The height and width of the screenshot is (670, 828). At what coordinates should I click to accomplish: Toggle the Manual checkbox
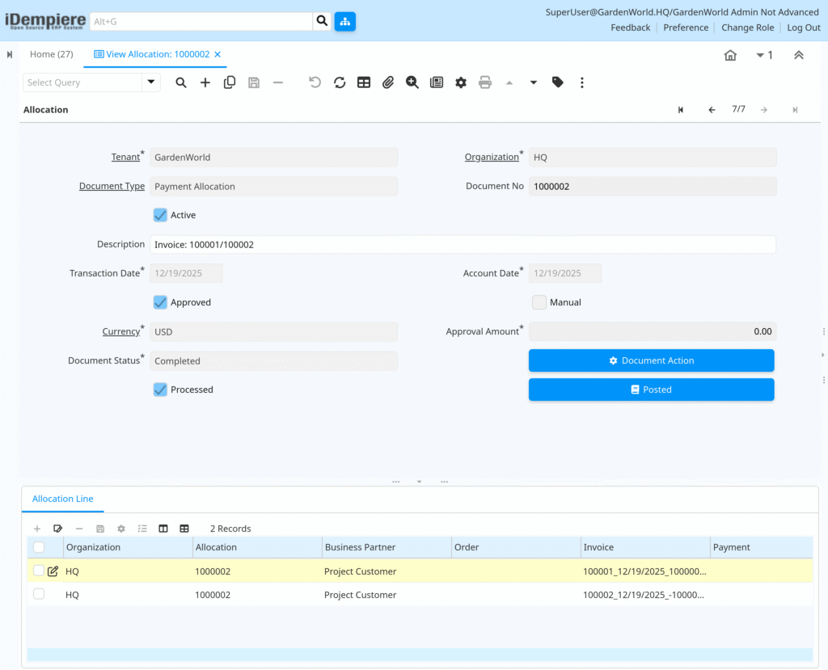pos(539,302)
